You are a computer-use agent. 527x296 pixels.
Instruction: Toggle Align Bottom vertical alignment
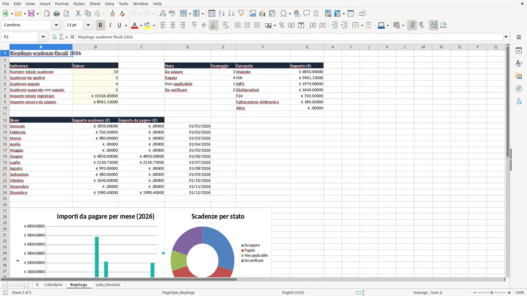(213, 25)
